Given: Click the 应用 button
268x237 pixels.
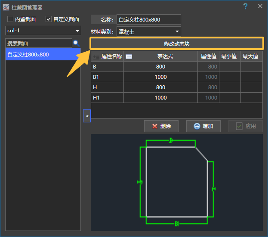Looking at the screenshot, I should point(246,126).
